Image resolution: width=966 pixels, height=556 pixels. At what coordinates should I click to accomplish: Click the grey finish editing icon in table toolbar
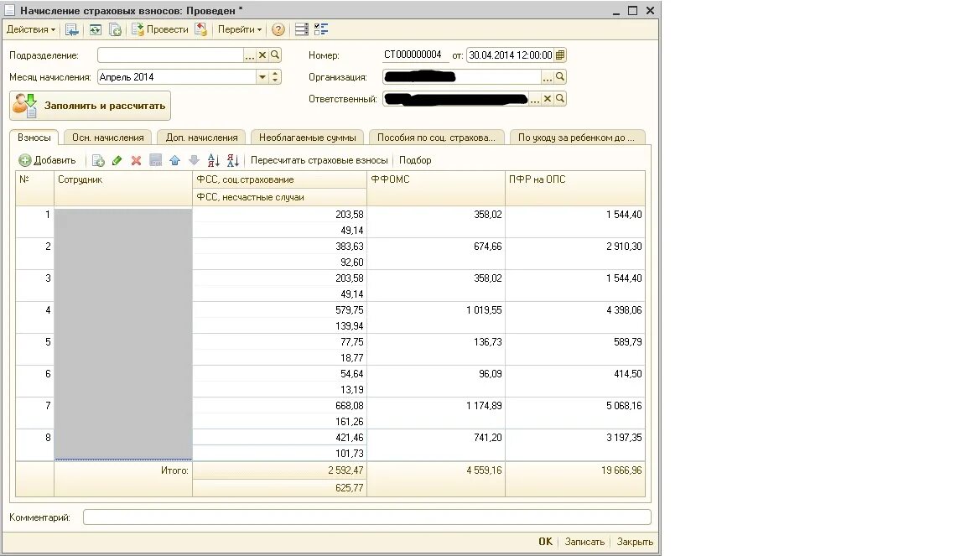pos(156,160)
